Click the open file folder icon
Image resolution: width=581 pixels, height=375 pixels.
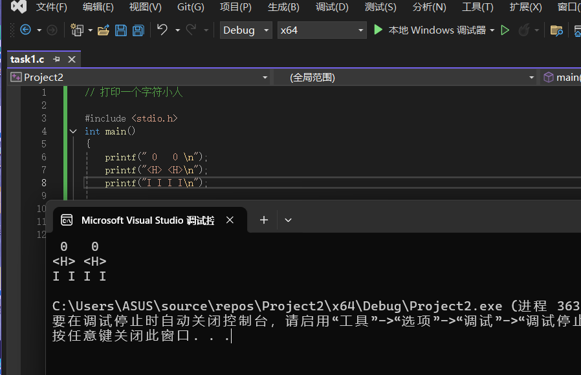(x=104, y=30)
